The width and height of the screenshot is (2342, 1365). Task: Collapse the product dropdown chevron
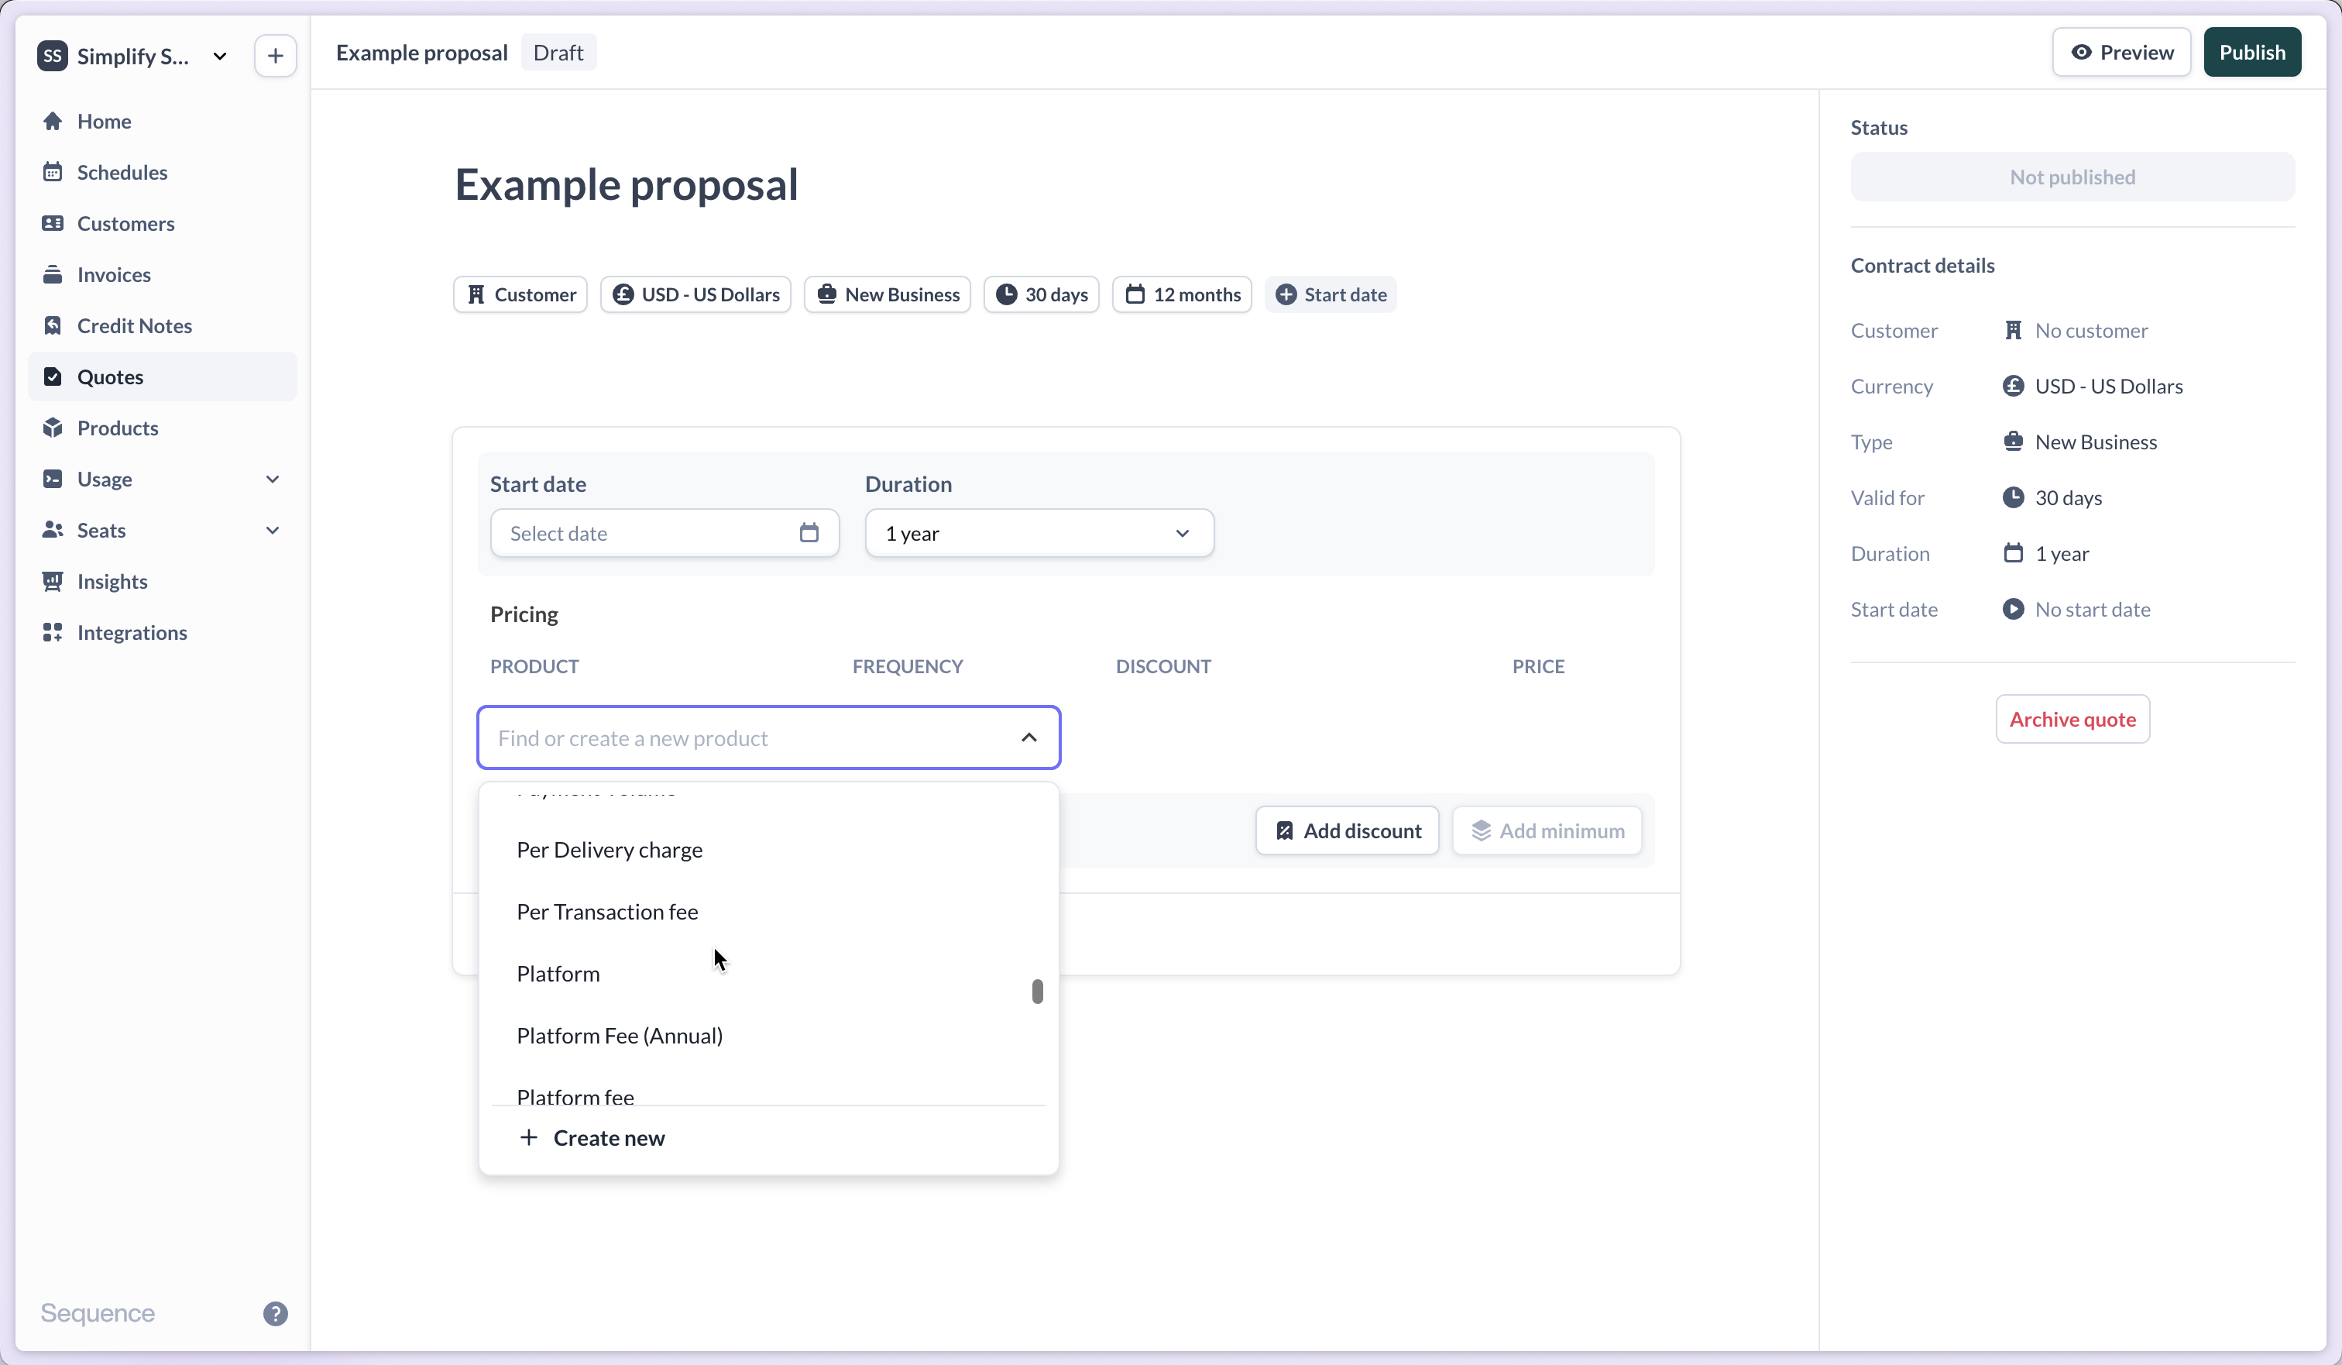(1028, 738)
